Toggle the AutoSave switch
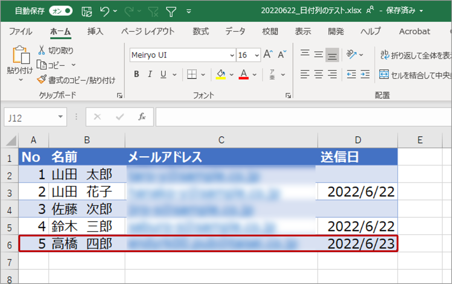Viewport: 452px width, 284px height. [x=61, y=11]
